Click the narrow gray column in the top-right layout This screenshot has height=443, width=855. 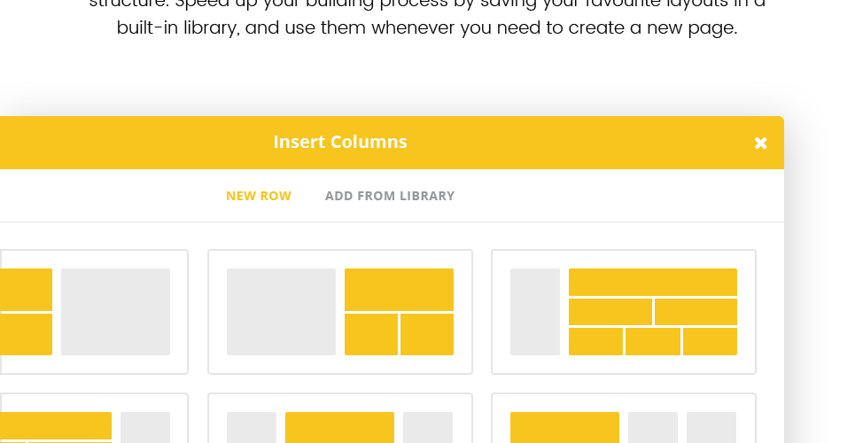click(535, 312)
